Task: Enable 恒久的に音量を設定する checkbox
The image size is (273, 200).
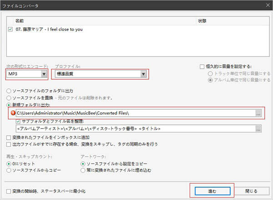Action: [202, 67]
